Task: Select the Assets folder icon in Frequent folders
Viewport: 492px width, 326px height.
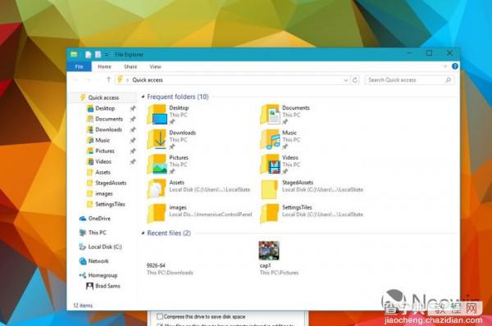Action: tap(157, 188)
